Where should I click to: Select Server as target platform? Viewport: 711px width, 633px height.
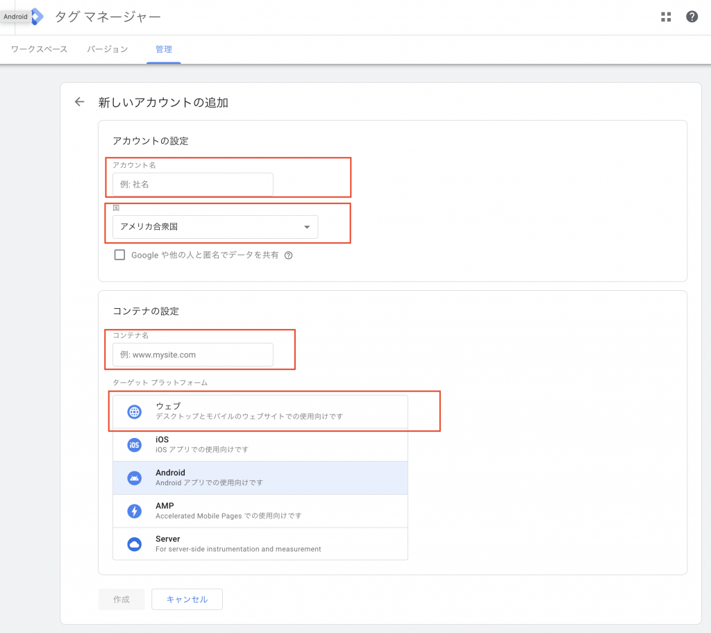click(x=260, y=544)
